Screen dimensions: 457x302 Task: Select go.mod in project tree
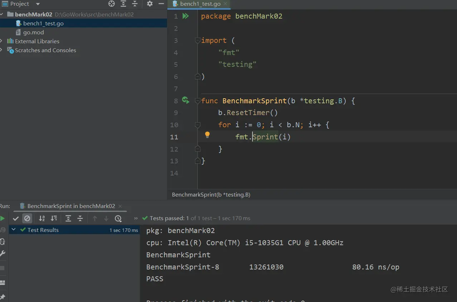pos(34,33)
